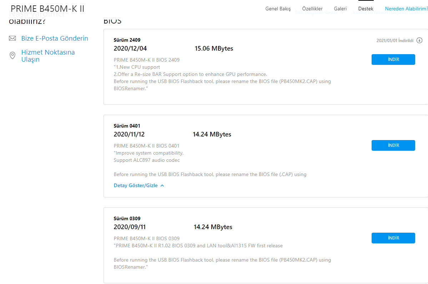Click the 2020/11/12 release date
428x284 pixels.
pyautogui.click(x=129, y=134)
